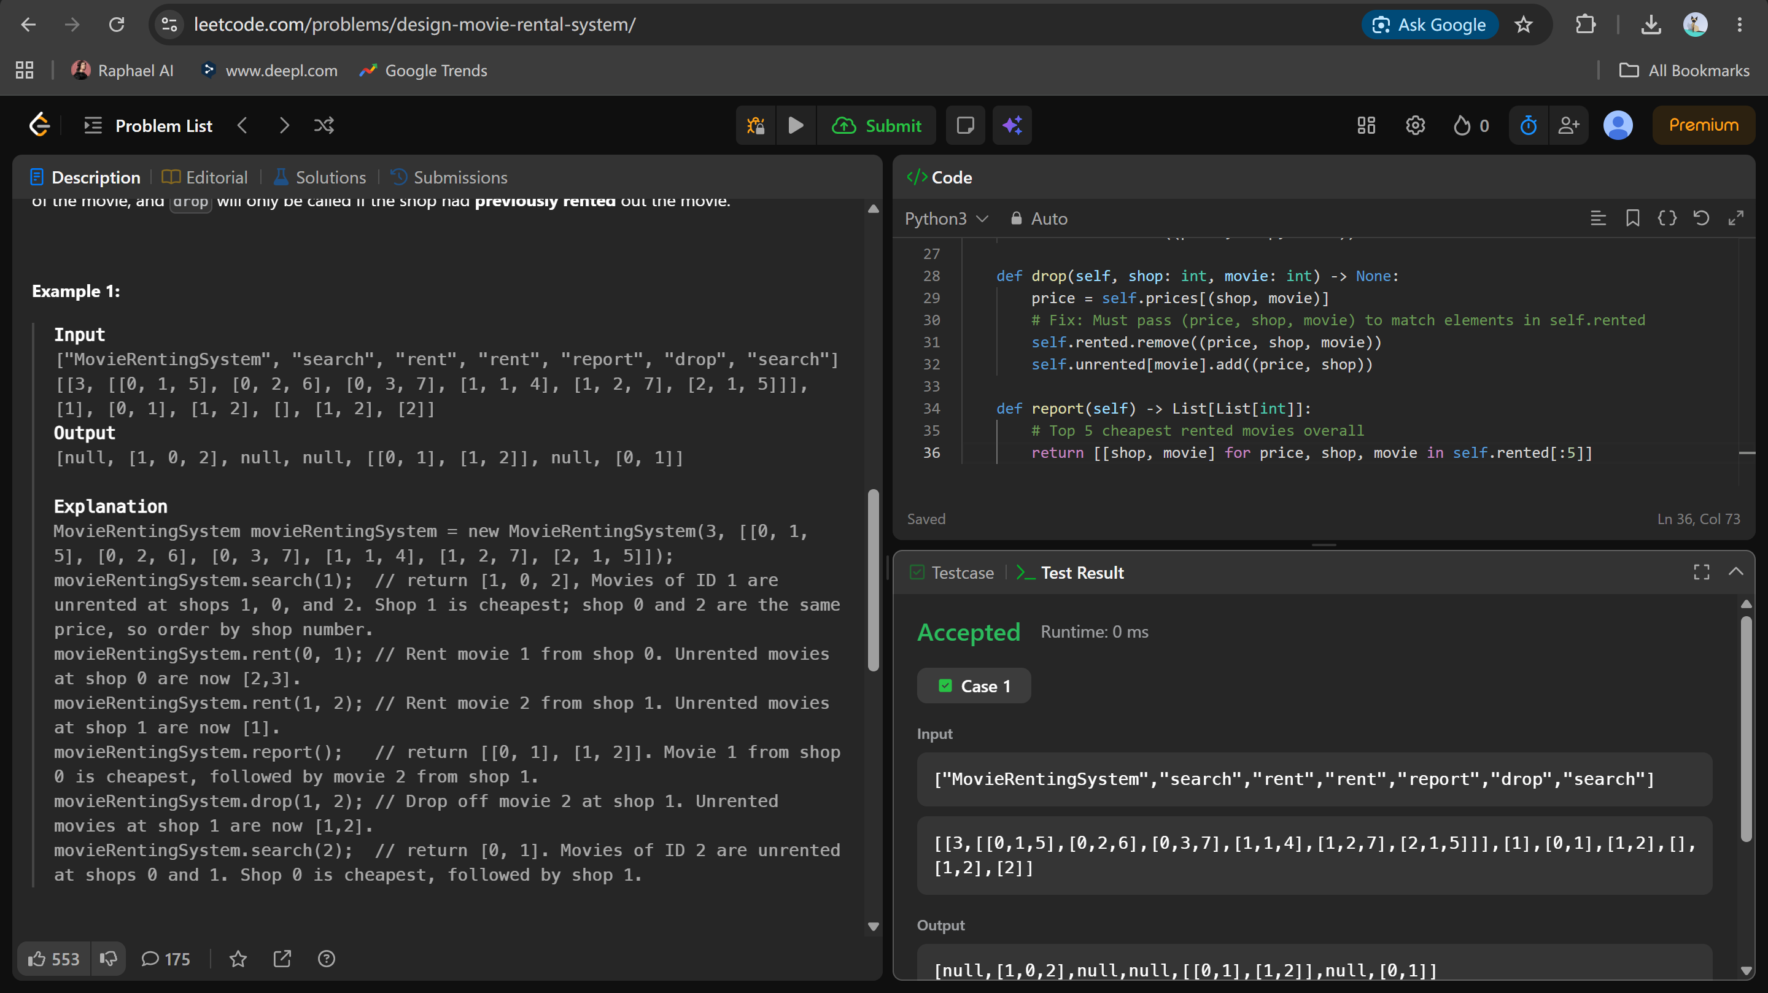The height and width of the screenshot is (993, 1768).
Task: Reload the browser page
Action: tap(117, 25)
